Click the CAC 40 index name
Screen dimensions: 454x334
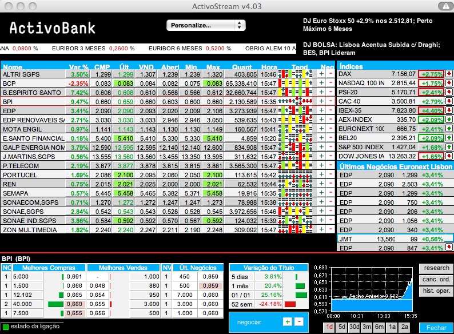pos(349,101)
